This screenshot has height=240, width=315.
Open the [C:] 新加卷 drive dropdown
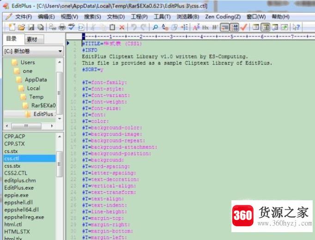[x=33, y=51]
